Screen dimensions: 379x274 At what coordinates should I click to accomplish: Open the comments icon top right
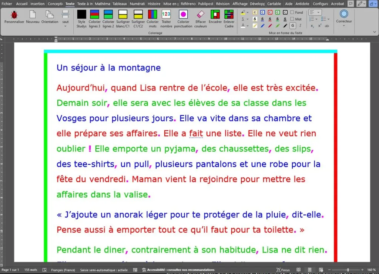click(351, 4)
